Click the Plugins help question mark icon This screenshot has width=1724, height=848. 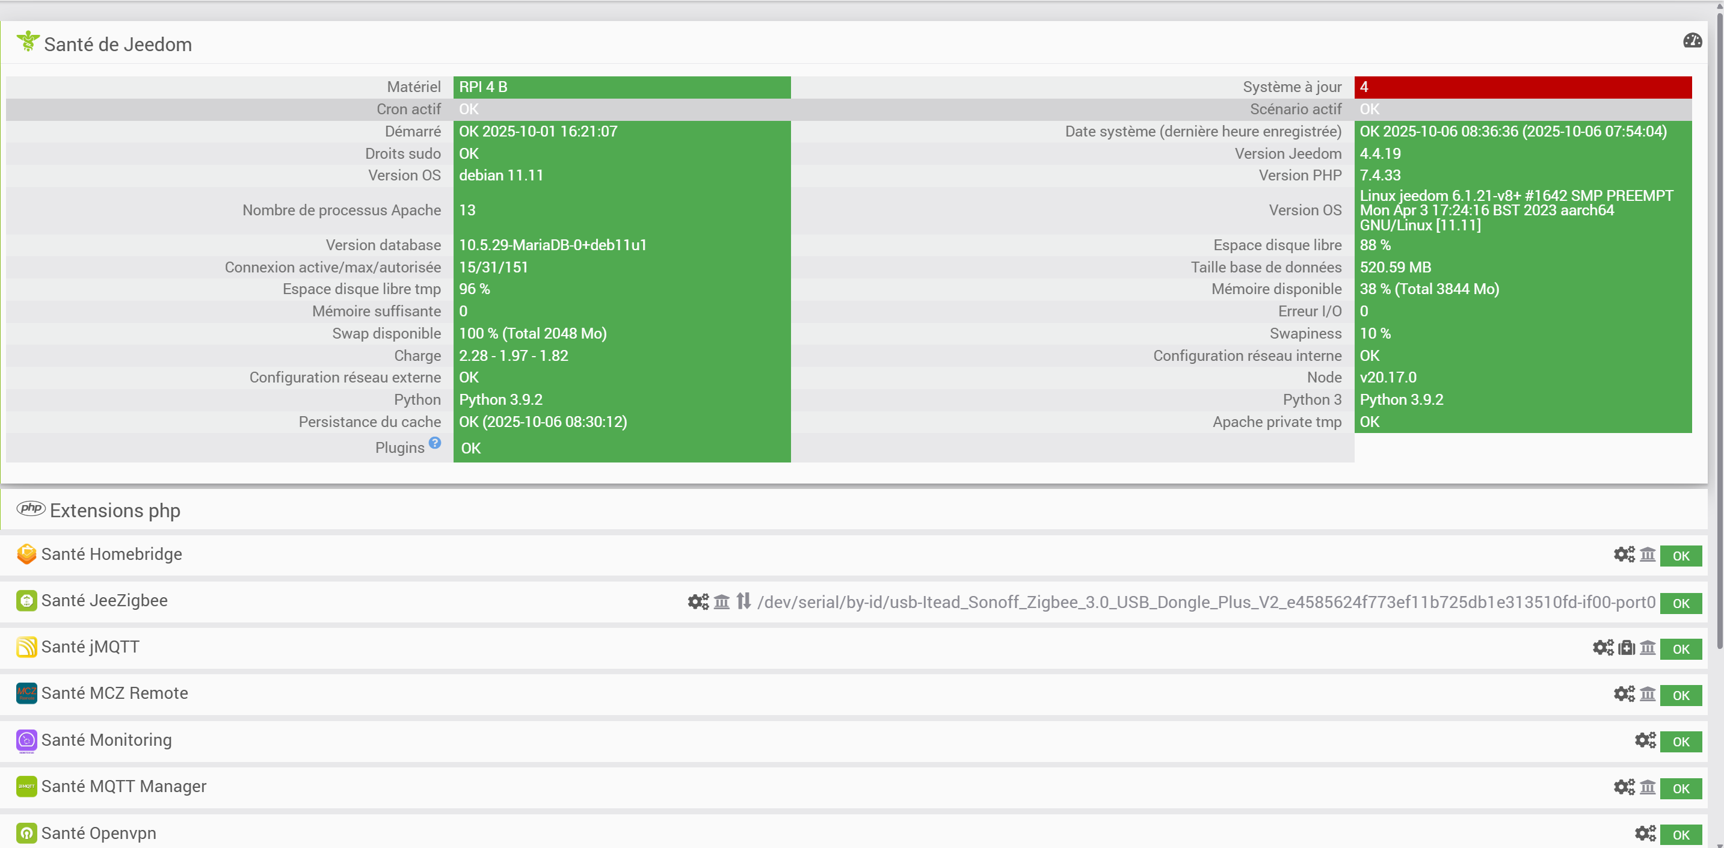click(x=435, y=443)
